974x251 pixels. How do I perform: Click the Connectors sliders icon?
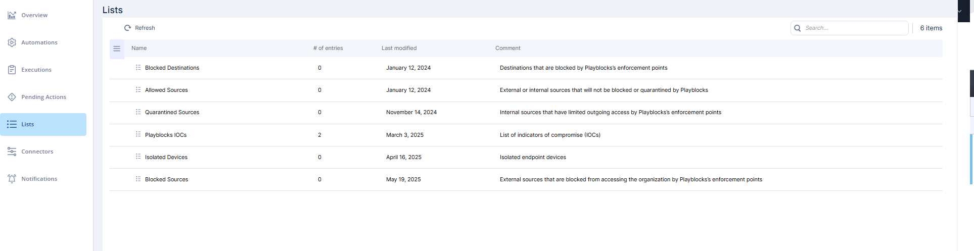click(x=12, y=152)
